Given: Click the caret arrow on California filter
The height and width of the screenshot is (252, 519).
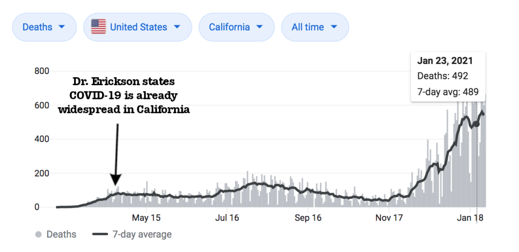Looking at the screenshot, I should tap(259, 27).
